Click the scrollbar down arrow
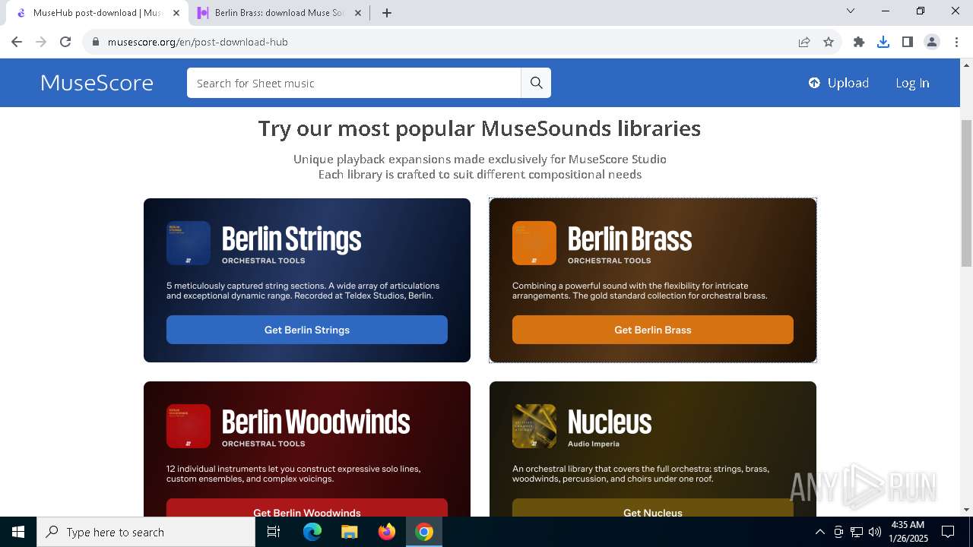This screenshot has height=547, width=973. 966,510
